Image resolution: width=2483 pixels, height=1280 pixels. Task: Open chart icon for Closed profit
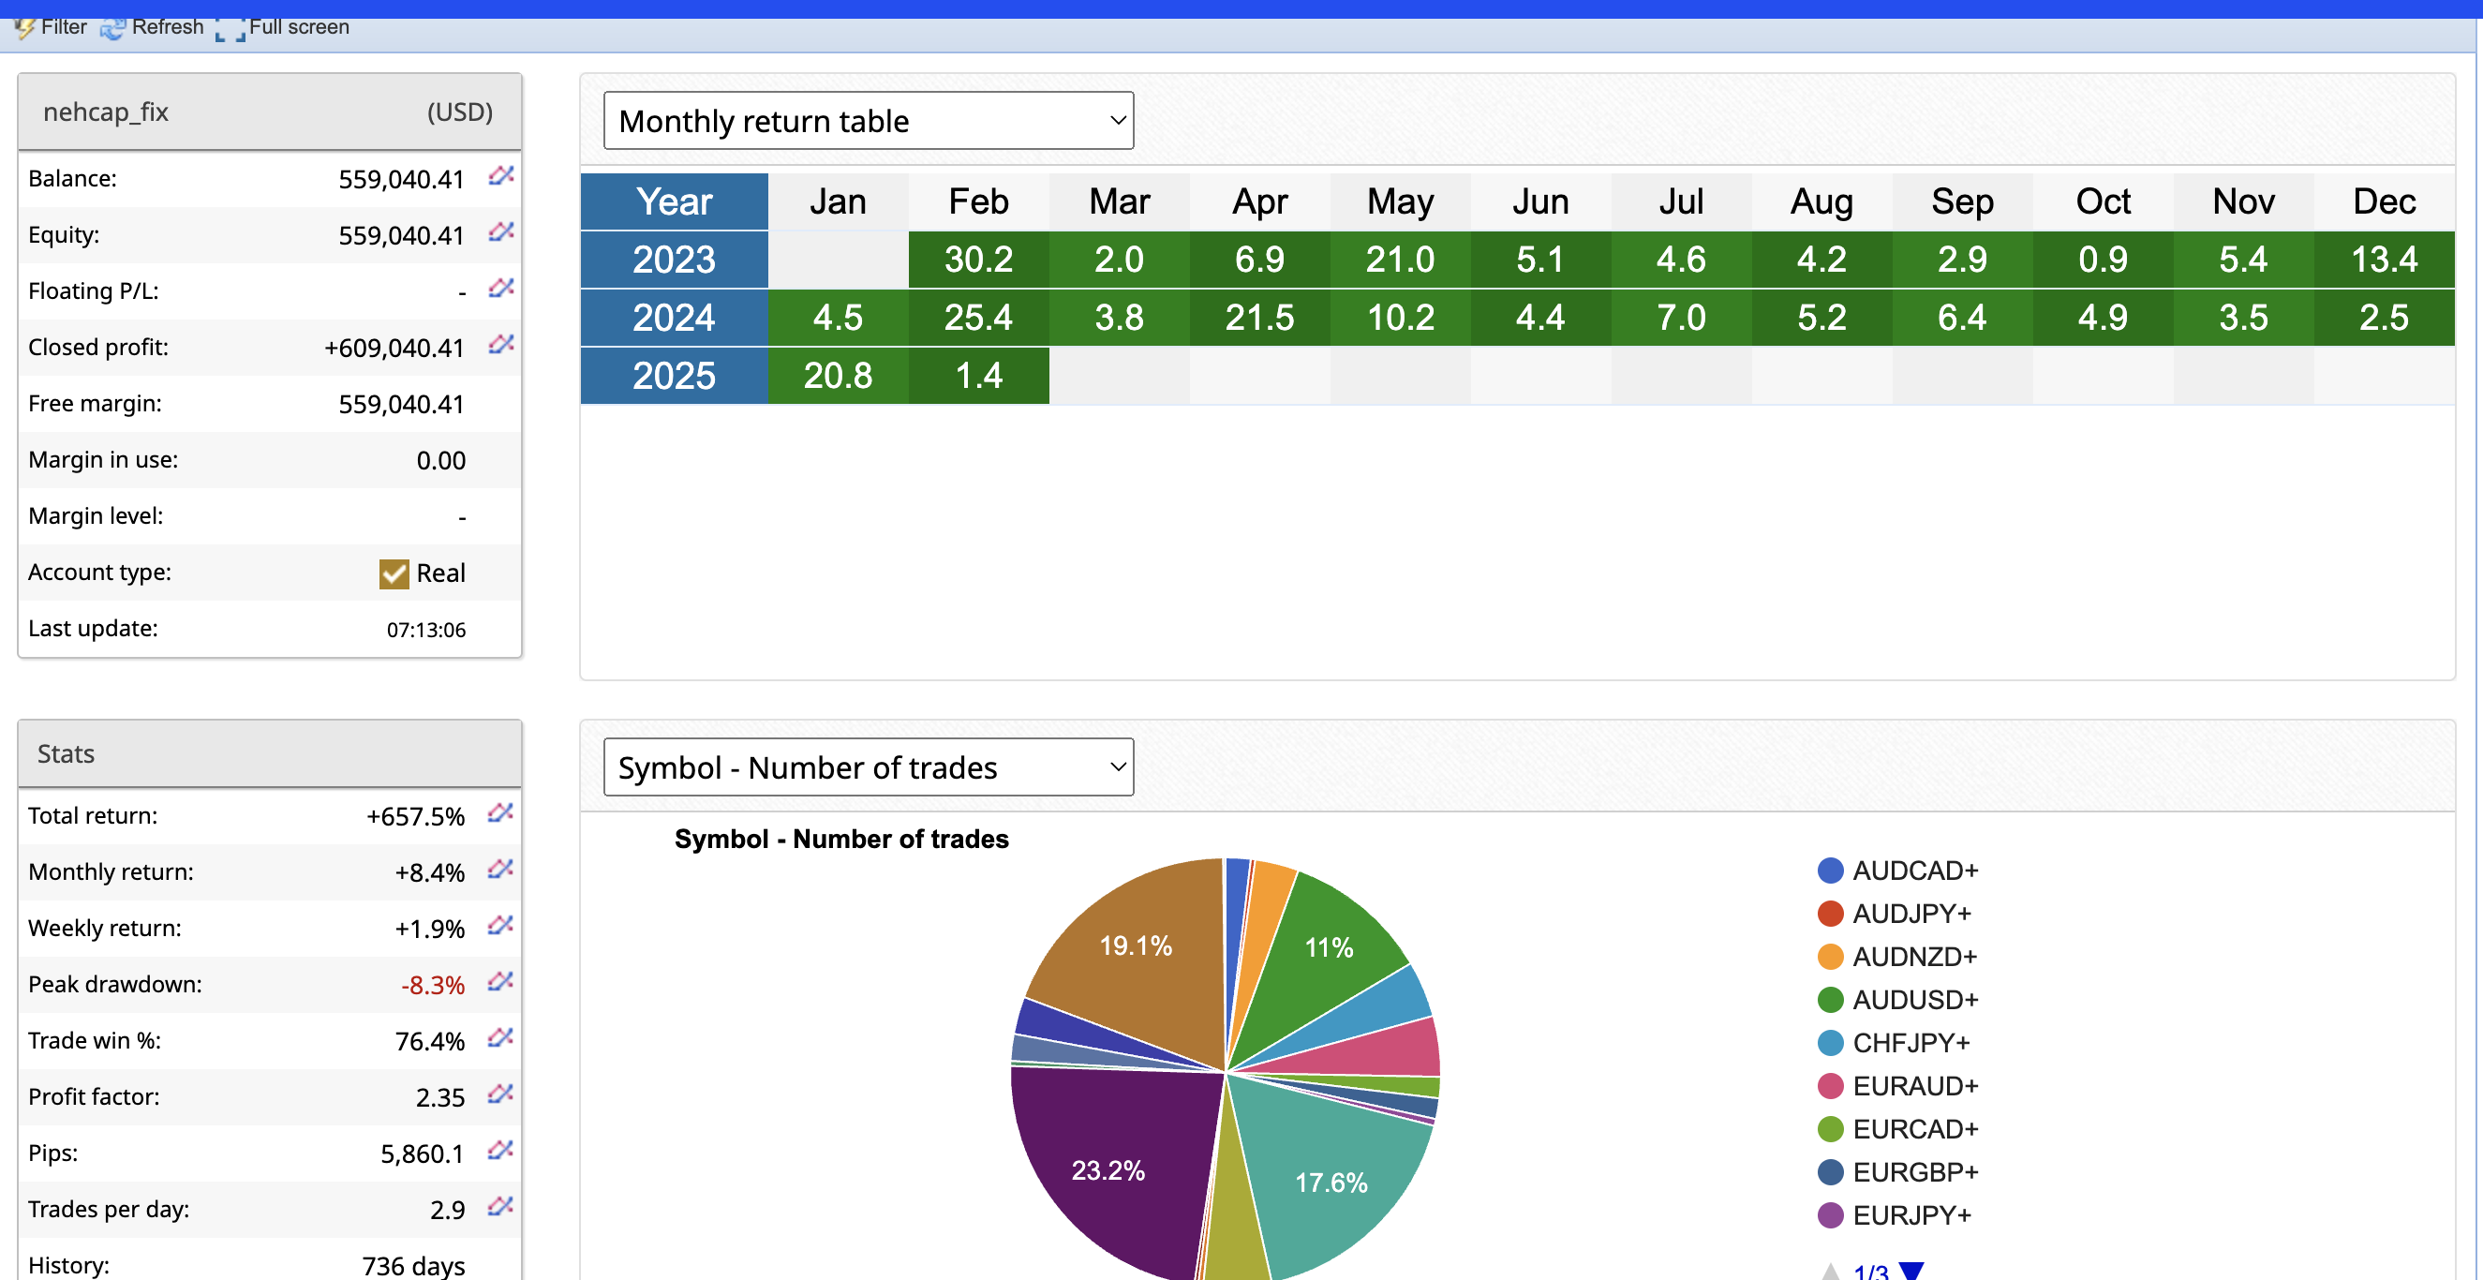(500, 344)
